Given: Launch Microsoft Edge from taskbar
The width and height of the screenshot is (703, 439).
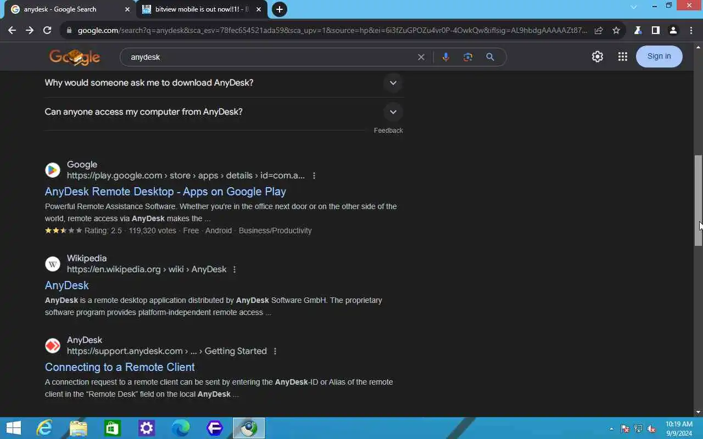Looking at the screenshot, I should point(181,428).
